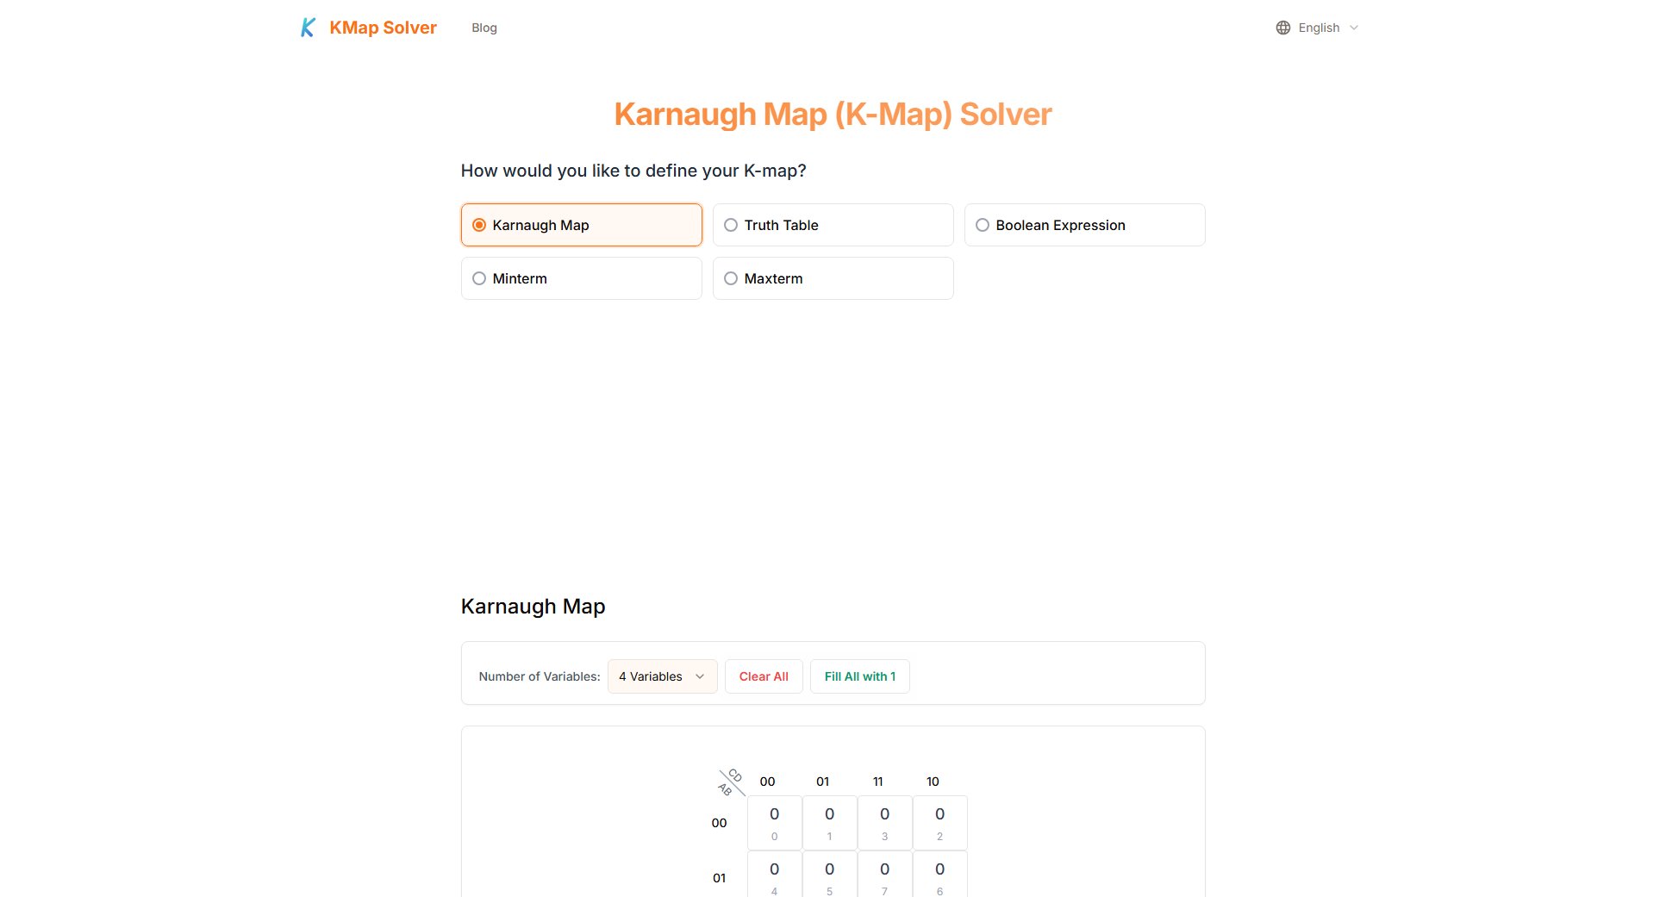Open the Blog page
The height and width of the screenshot is (897, 1666).
tap(484, 28)
